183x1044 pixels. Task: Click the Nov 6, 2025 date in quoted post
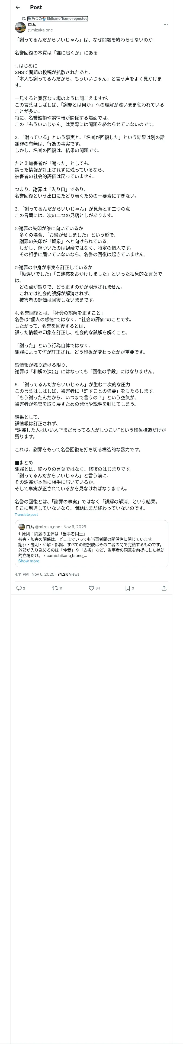click(x=75, y=527)
